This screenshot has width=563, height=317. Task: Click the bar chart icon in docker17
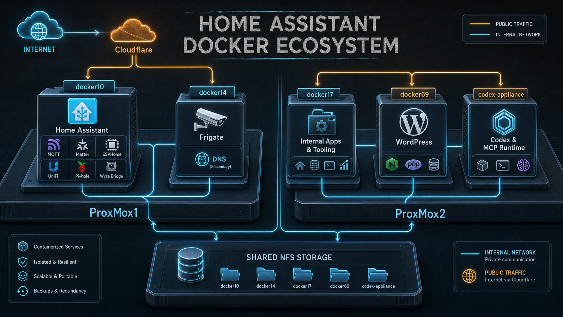pos(344,165)
